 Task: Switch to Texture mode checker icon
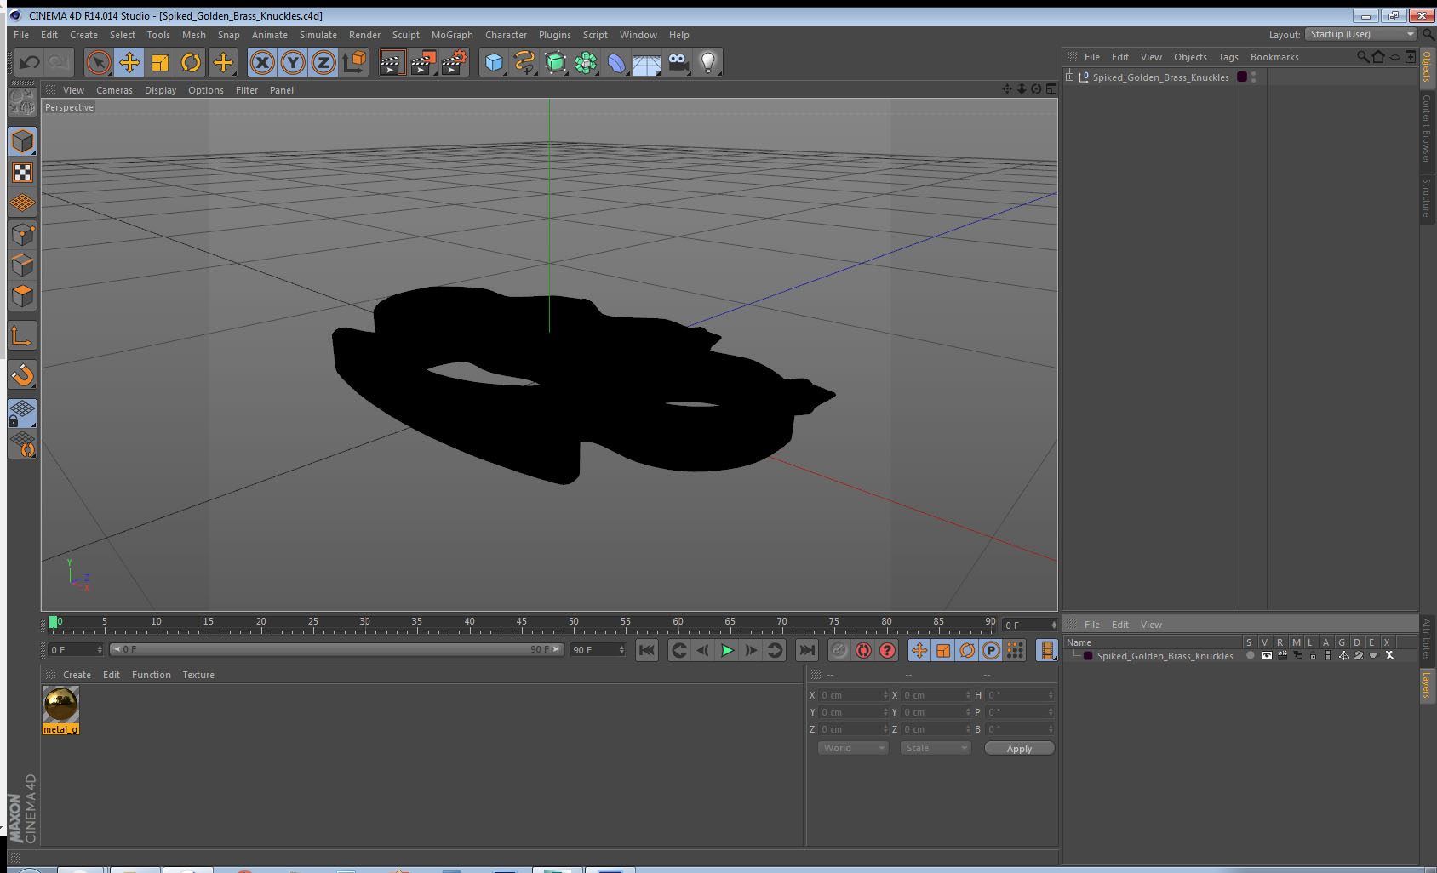(22, 173)
